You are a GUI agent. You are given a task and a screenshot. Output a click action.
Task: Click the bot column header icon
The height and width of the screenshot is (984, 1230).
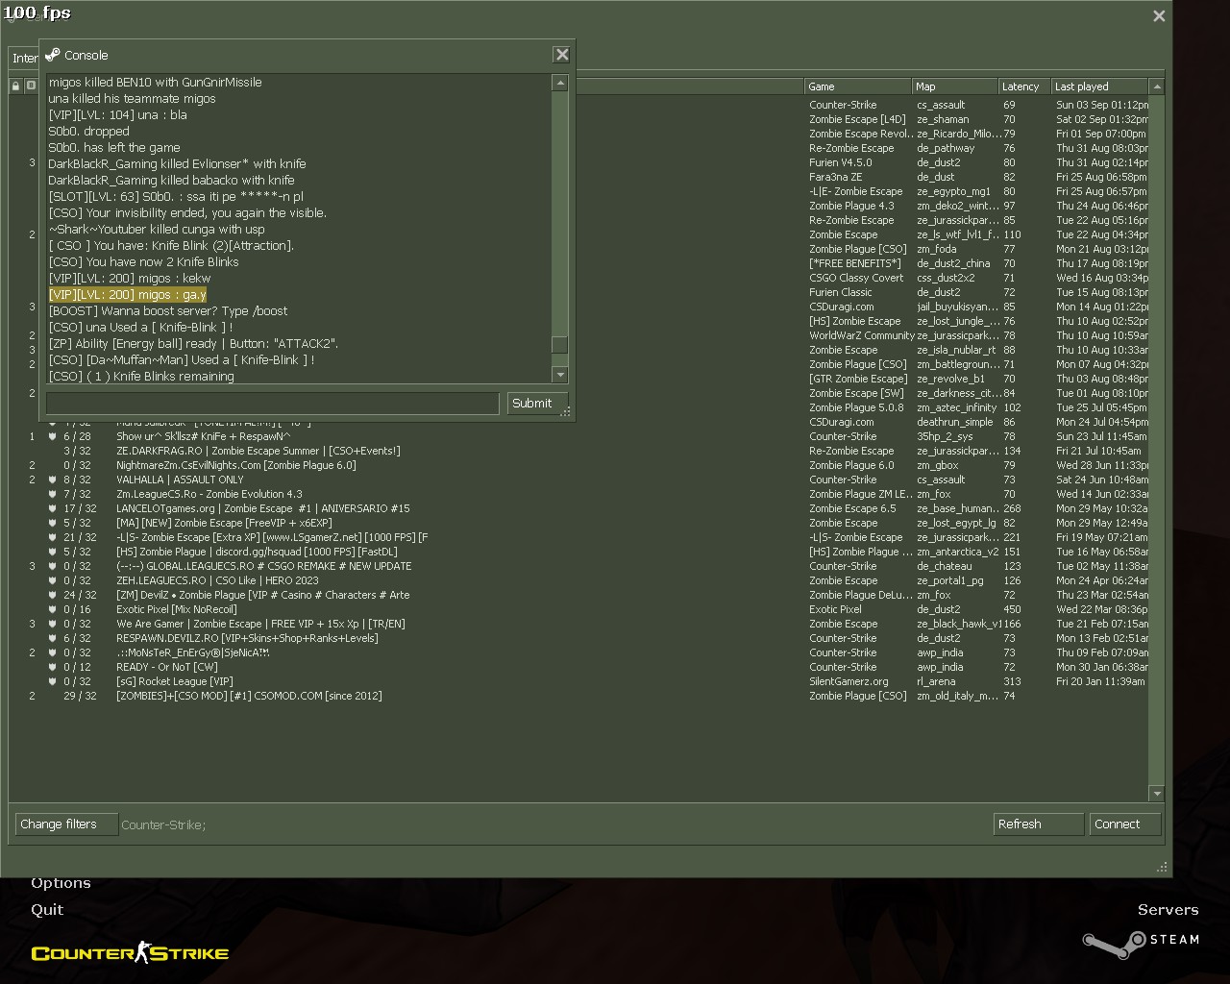[x=32, y=86]
